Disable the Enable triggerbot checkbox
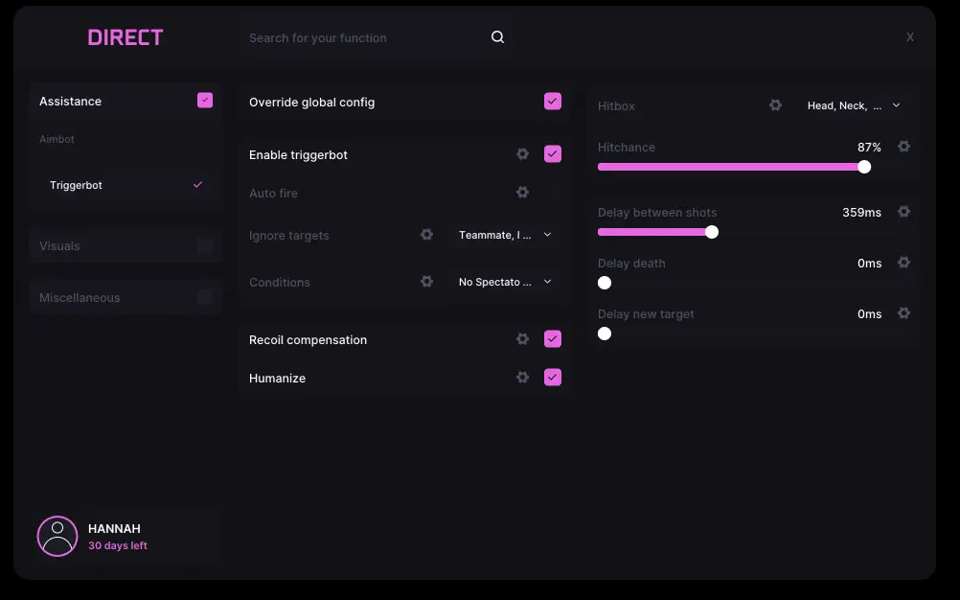The image size is (960, 600). pyautogui.click(x=553, y=154)
